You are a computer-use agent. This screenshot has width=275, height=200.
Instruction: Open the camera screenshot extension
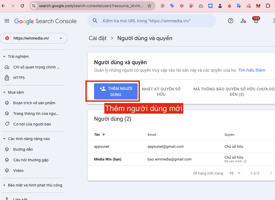[x=201, y=6]
